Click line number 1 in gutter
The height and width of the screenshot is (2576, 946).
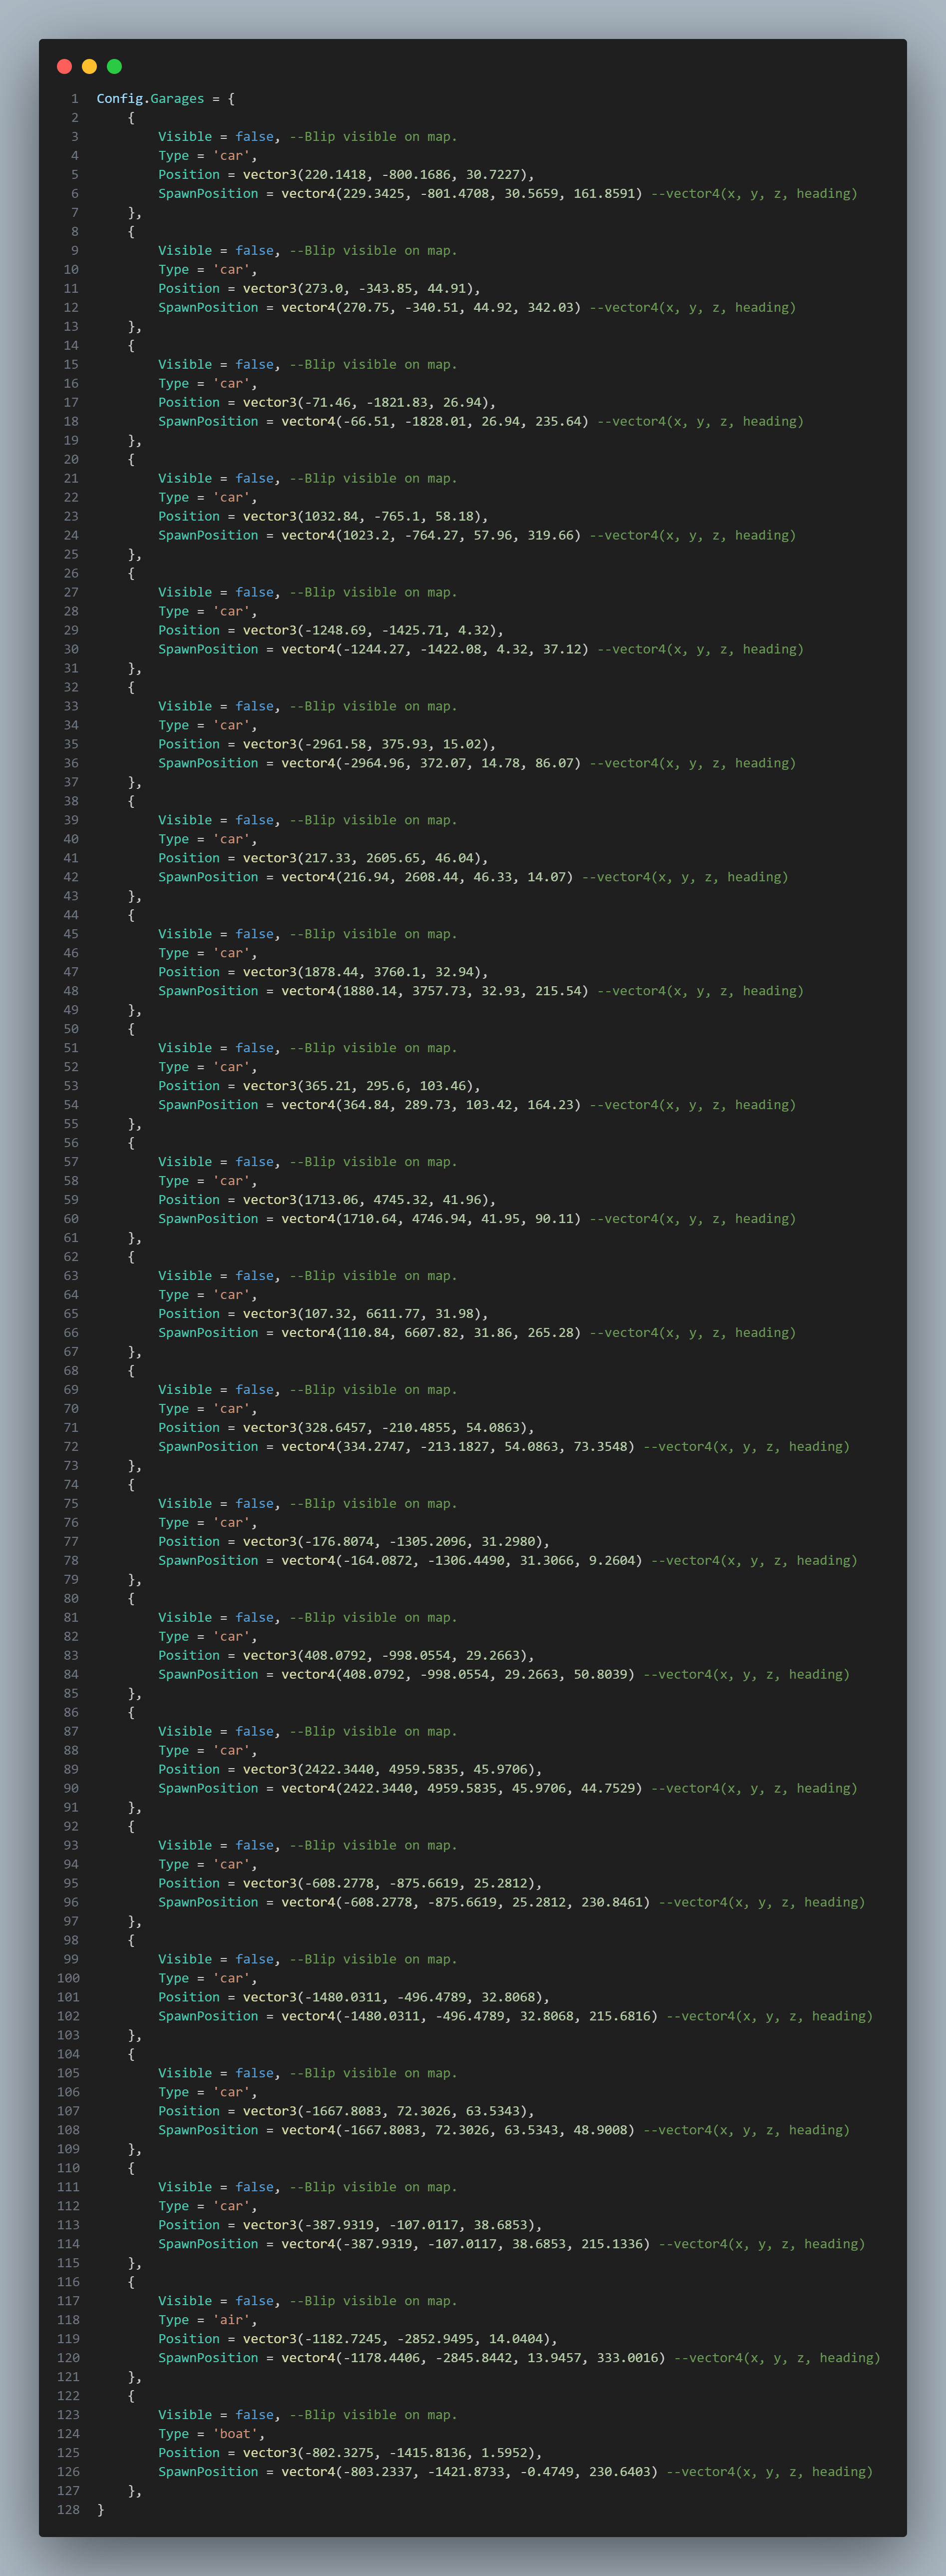coord(74,99)
